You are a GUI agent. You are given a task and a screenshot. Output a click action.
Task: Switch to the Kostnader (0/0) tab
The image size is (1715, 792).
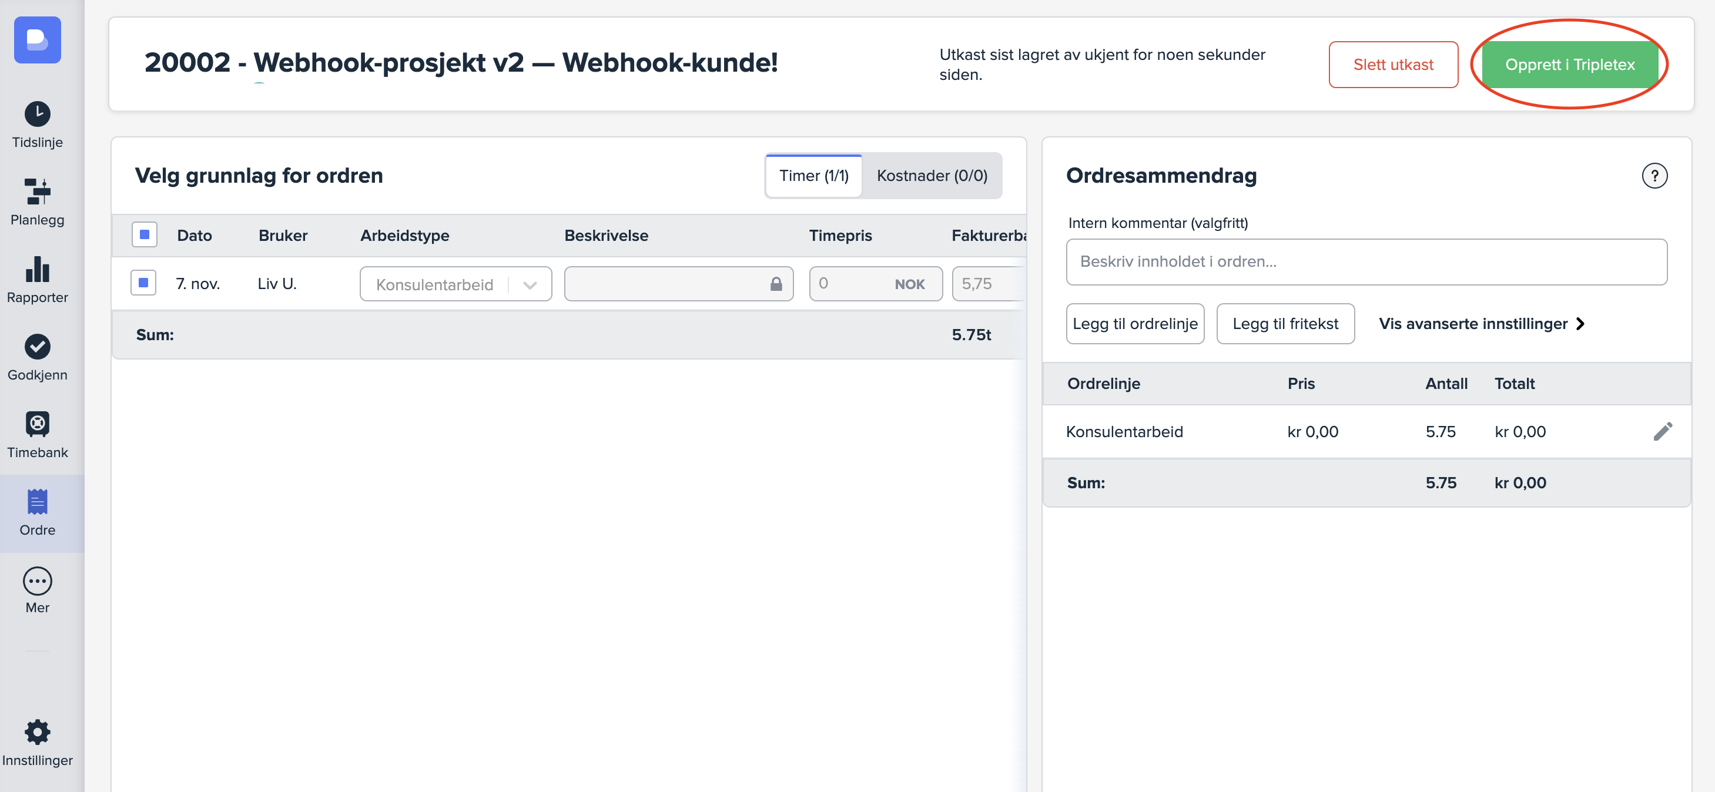(x=932, y=176)
